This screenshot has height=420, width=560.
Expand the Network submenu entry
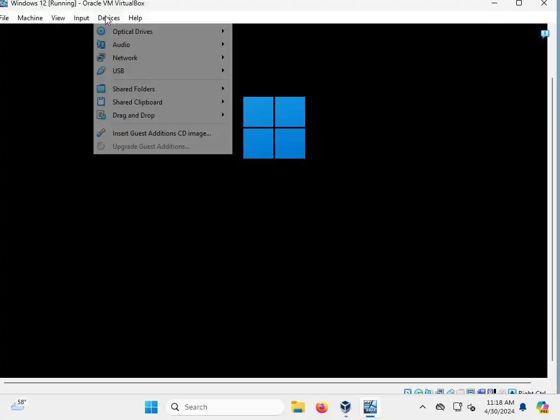(x=162, y=58)
